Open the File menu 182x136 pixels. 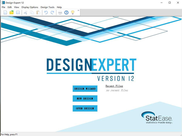pos(3,7)
